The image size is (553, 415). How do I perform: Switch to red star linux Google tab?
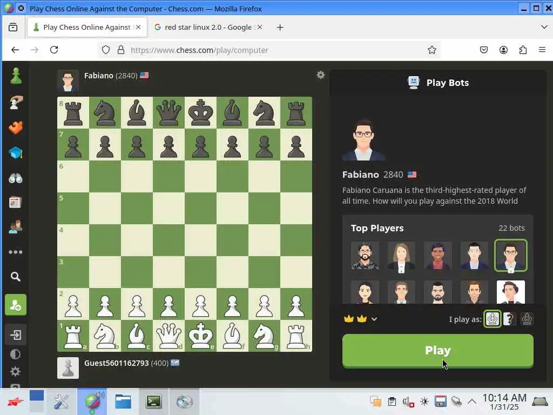click(x=208, y=27)
